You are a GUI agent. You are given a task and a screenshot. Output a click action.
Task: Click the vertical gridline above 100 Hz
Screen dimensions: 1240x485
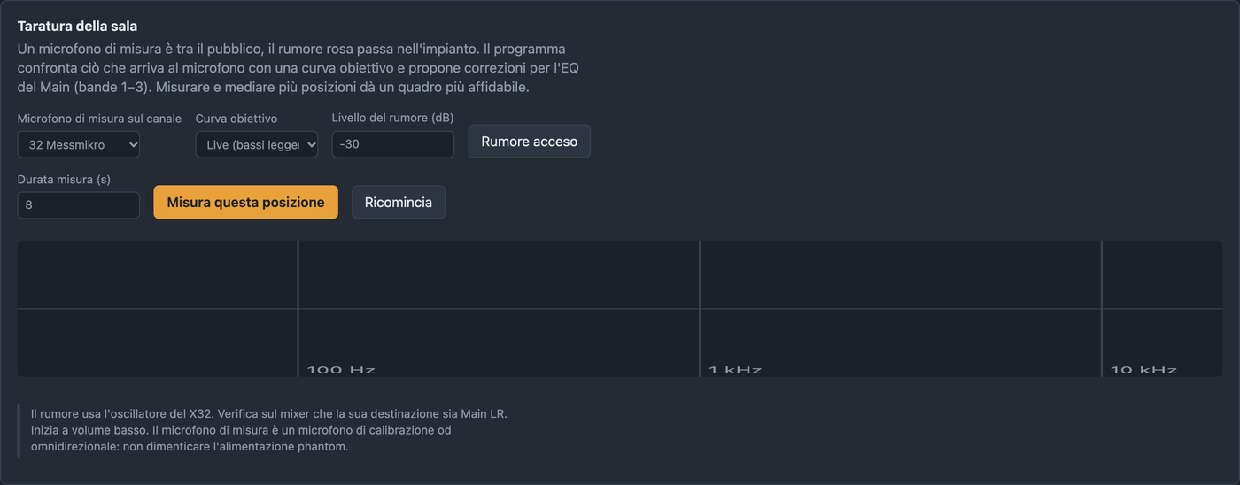click(298, 301)
